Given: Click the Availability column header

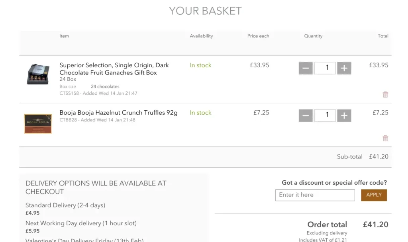Looking at the screenshot, I should point(201,36).
